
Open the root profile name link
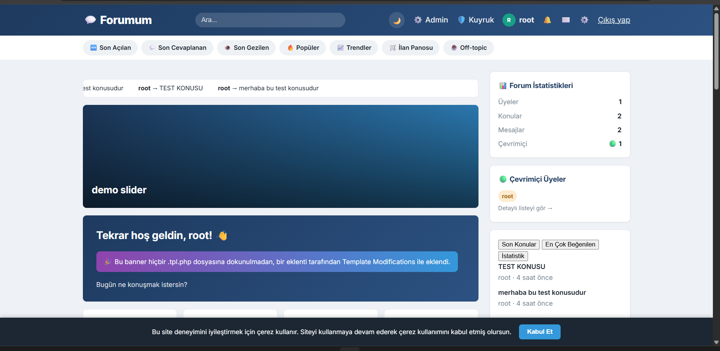pyautogui.click(x=526, y=20)
